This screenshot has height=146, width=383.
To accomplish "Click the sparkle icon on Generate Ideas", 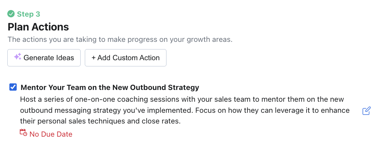I will [17, 57].
